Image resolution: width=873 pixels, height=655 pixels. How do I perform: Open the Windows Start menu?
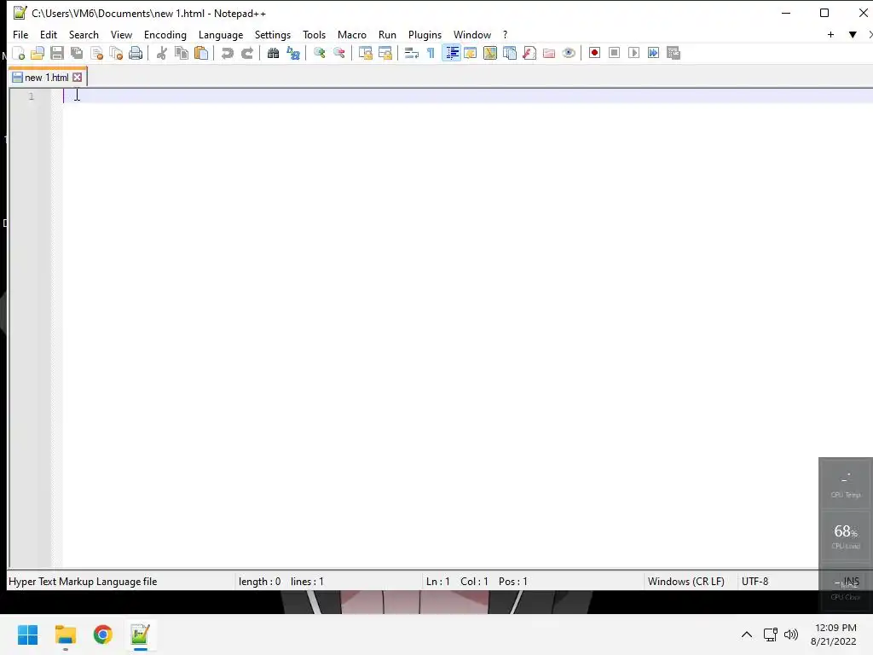(27, 635)
